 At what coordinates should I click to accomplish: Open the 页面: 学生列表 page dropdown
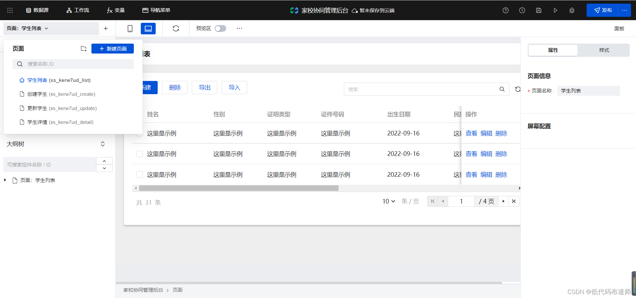[51, 28]
